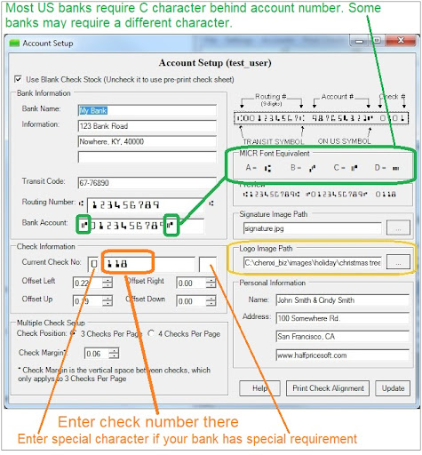Maximize the Account Setup window
Image resolution: width=422 pixels, height=455 pixels.
click(377, 40)
